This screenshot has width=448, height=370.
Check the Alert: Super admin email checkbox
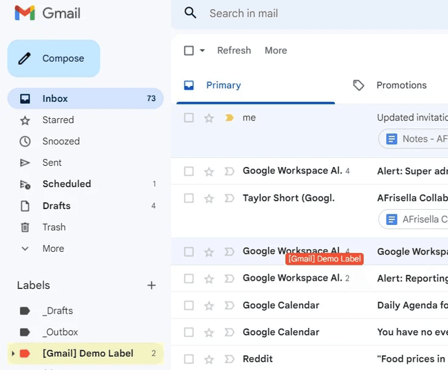[x=189, y=171]
